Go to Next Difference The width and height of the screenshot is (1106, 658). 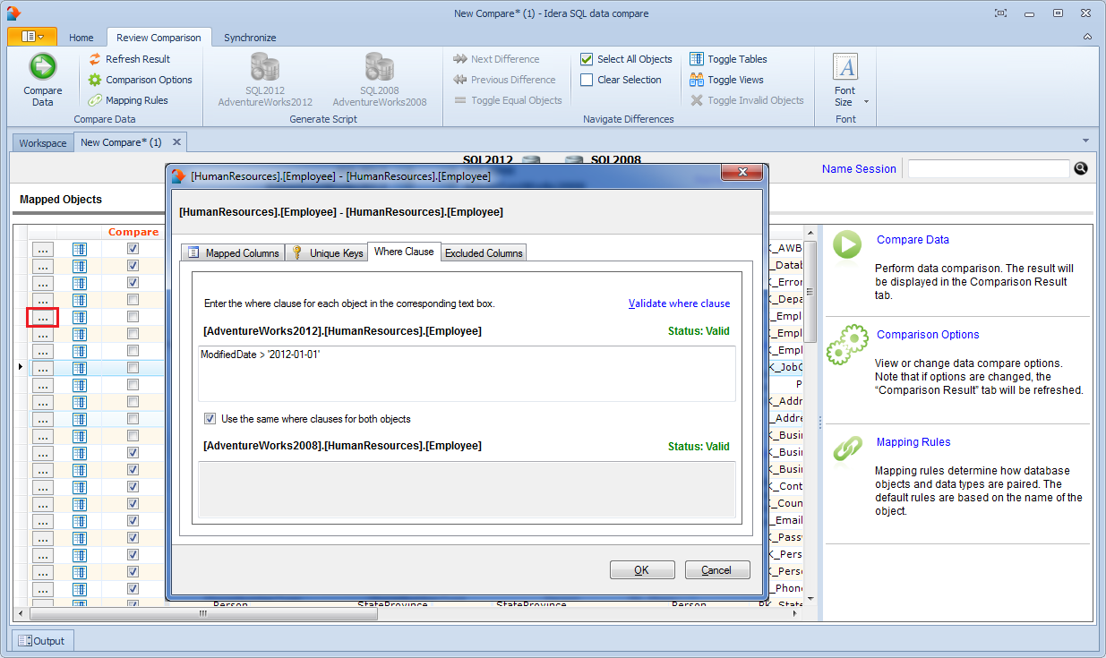coord(496,59)
